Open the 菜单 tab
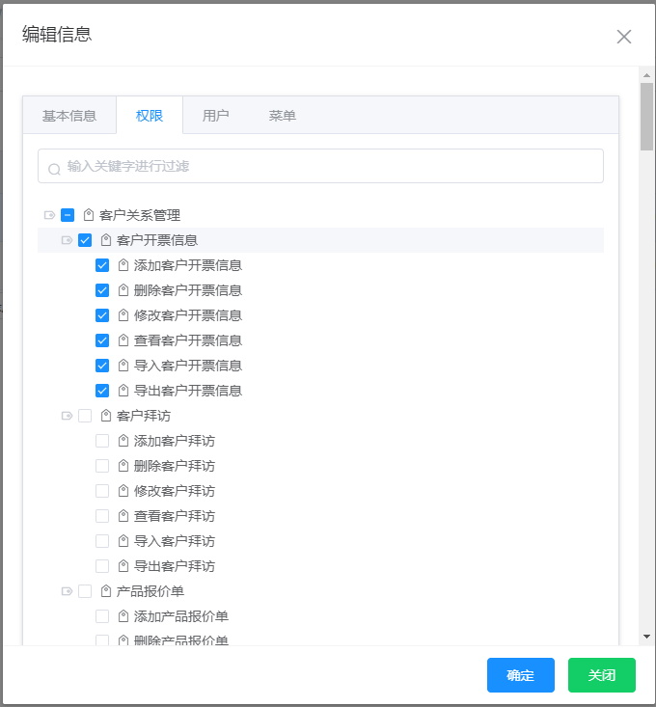Image resolution: width=656 pixels, height=707 pixels. click(283, 116)
